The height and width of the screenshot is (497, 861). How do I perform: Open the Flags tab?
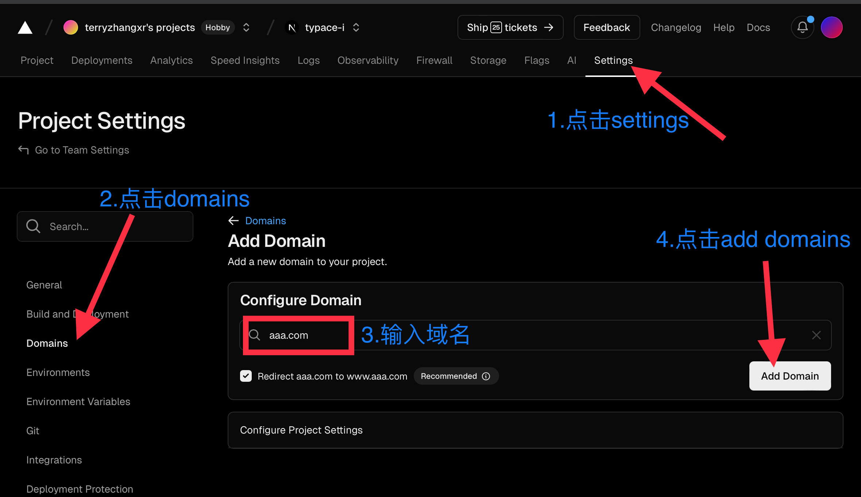[x=537, y=60]
